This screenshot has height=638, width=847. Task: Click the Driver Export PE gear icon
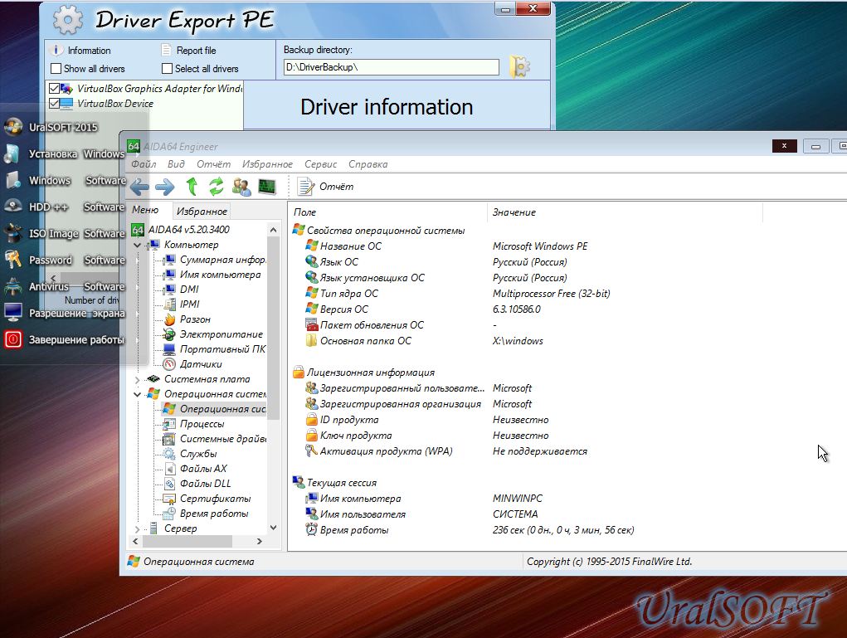pyautogui.click(x=67, y=20)
